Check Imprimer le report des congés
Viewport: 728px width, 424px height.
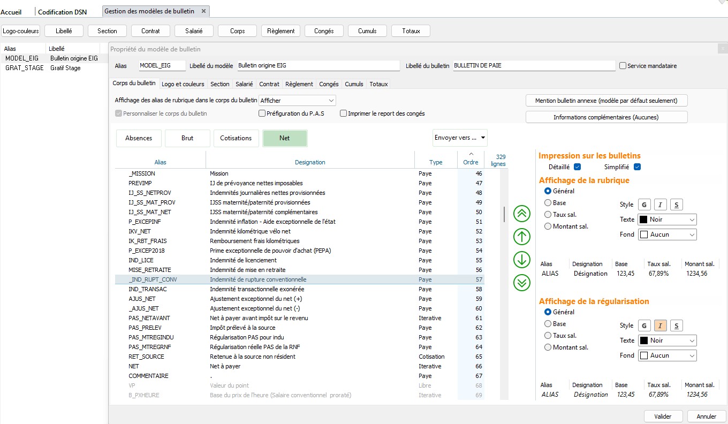coord(344,113)
